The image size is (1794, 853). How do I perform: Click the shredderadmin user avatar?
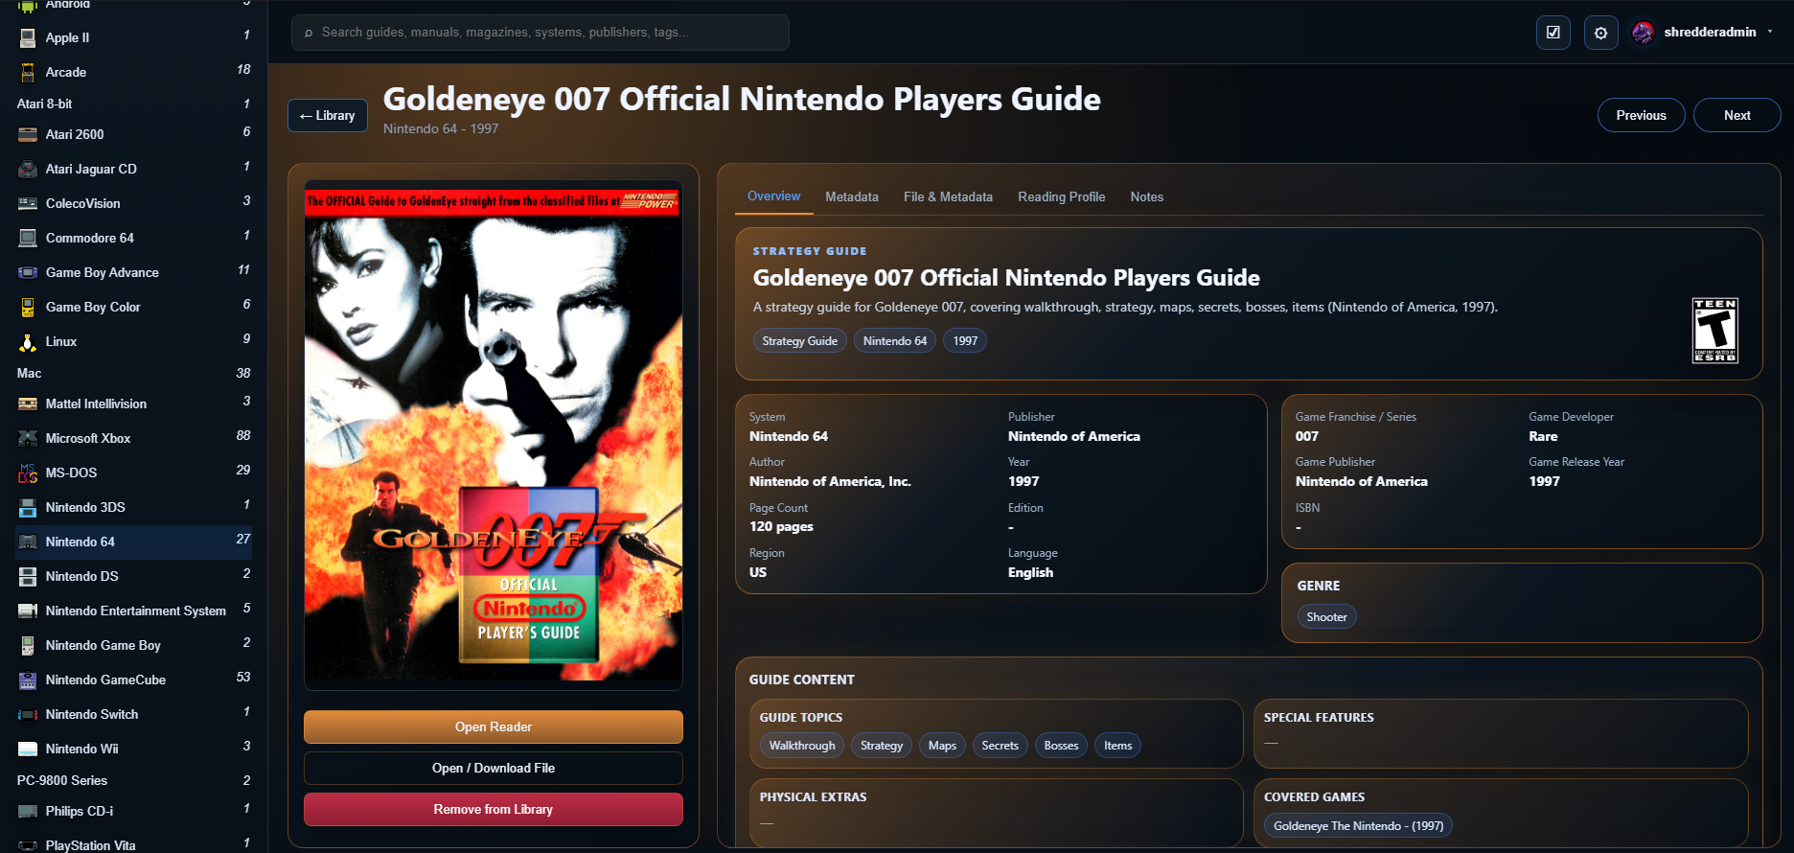(x=1643, y=33)
